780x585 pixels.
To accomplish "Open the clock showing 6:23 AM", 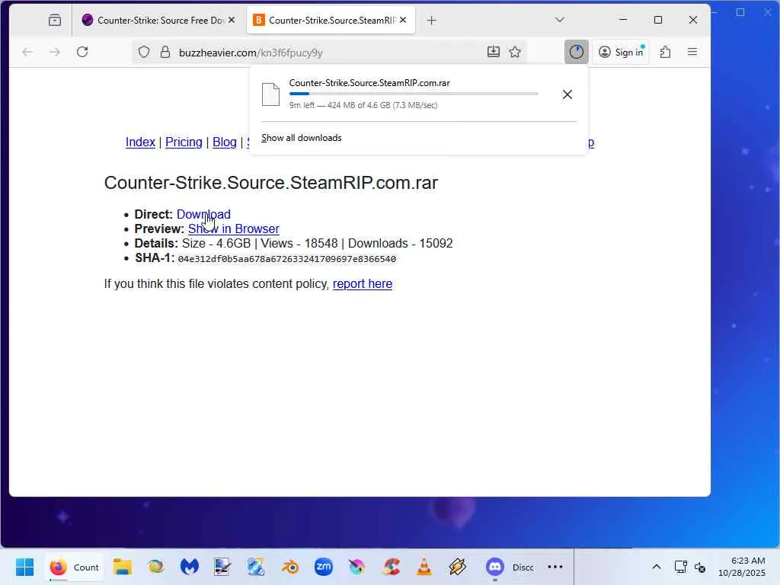I will tap(741, 567).
